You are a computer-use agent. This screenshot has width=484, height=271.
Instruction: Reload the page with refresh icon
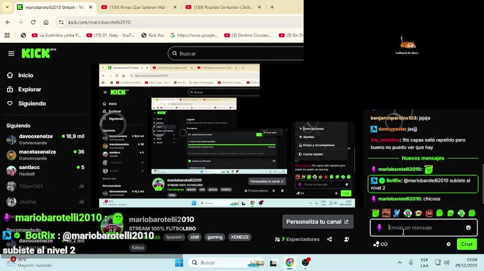[x=33, y=22]
